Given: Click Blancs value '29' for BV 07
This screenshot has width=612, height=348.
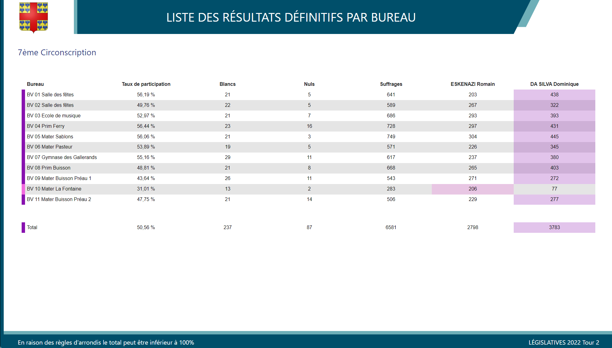Looking at the screenshot, I should (227, 157).
